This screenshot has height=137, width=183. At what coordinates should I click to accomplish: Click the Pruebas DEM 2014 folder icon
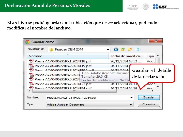click(x=51, y=49)
